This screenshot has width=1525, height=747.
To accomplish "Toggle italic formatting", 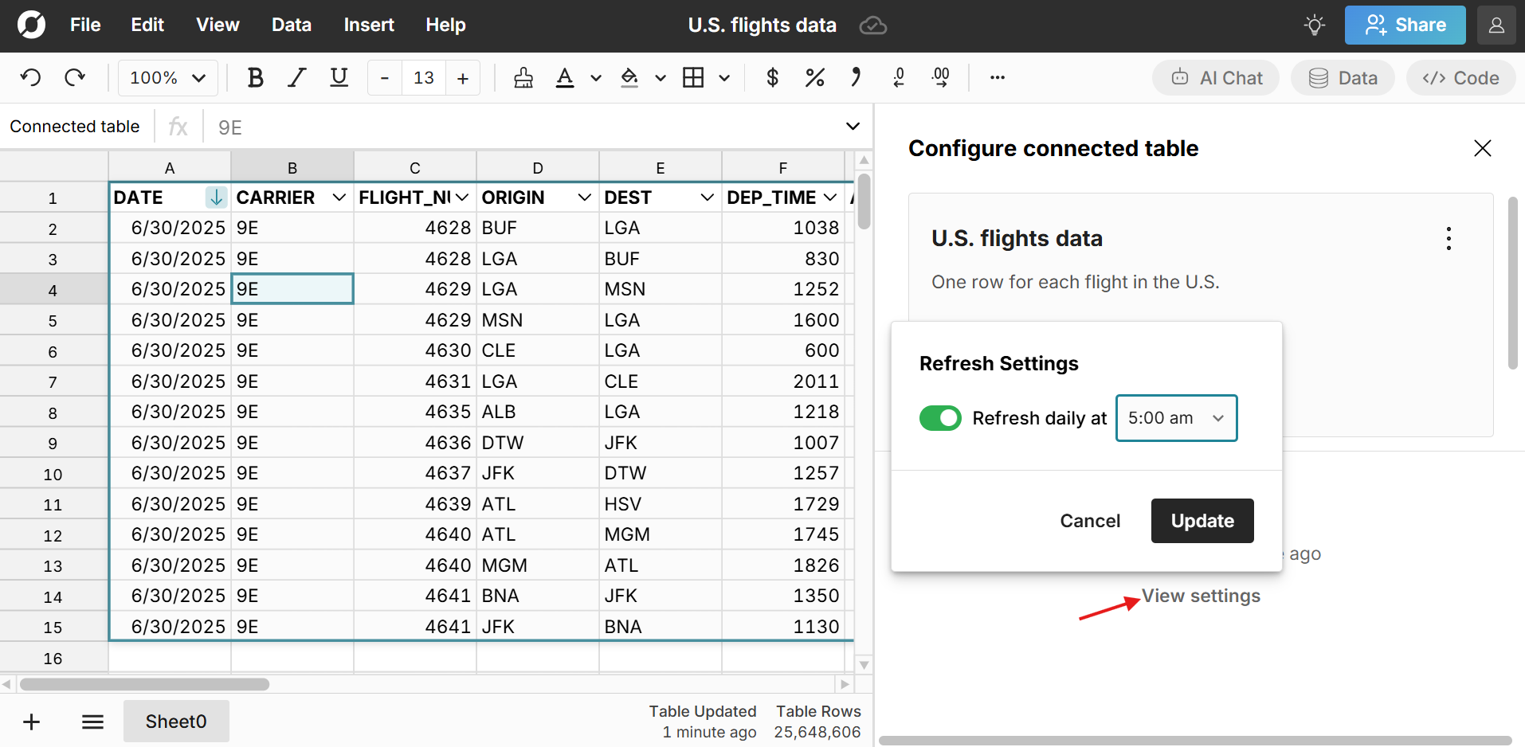I will (x=296, y=77).
